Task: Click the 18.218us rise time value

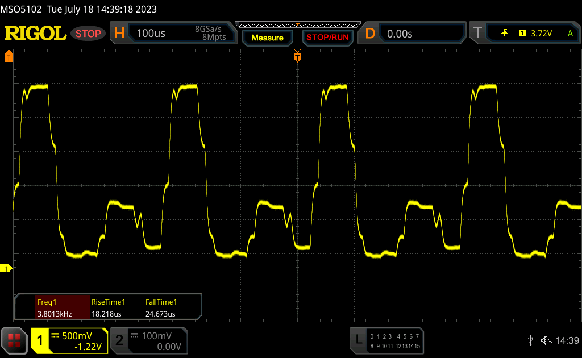Action: click(106, 314)
